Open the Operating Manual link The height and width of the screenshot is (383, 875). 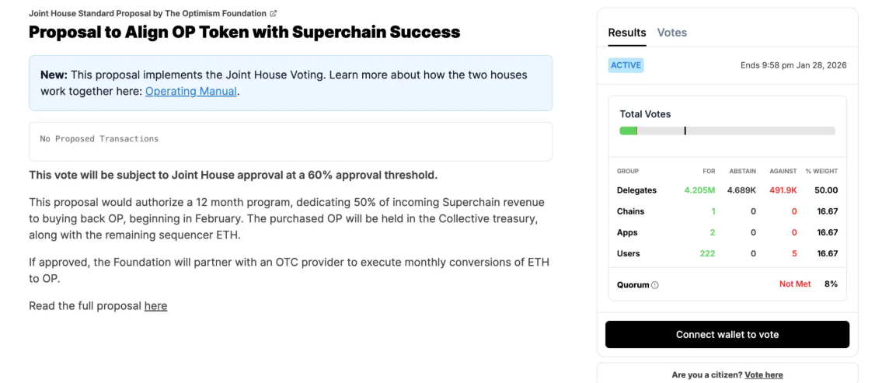(190, 91)
